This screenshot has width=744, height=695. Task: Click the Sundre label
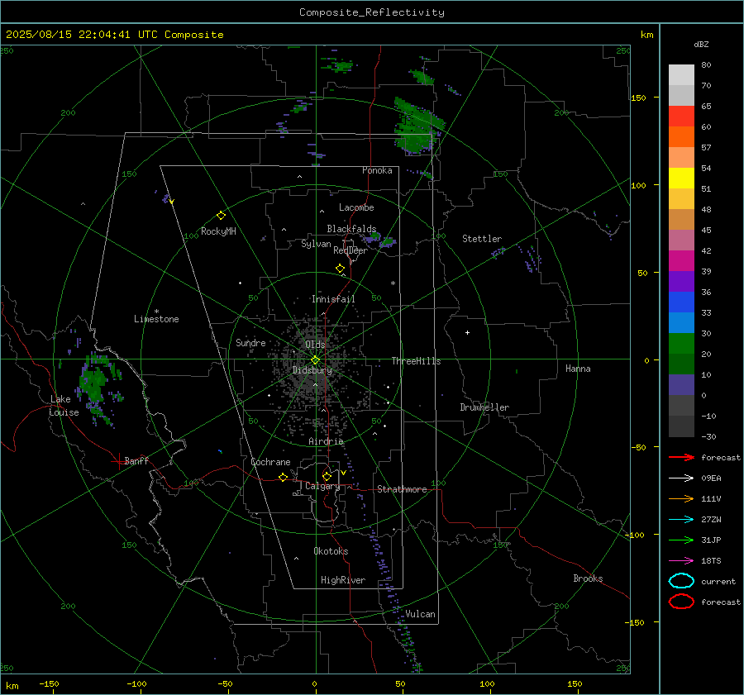[x=250, y=342]
